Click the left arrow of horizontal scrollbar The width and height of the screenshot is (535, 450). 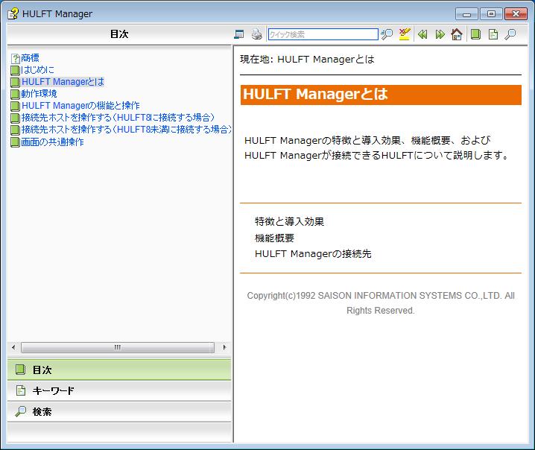tap(13, 347)
